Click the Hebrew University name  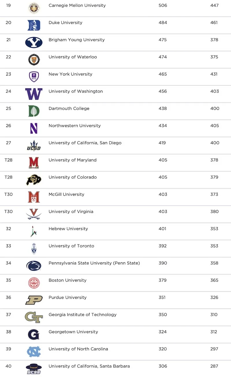[x=68, y=229]
